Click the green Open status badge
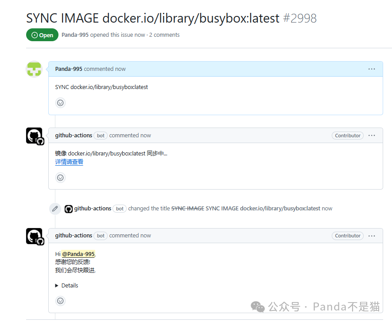This screenshot has width=392, height=322. [42, 35]
